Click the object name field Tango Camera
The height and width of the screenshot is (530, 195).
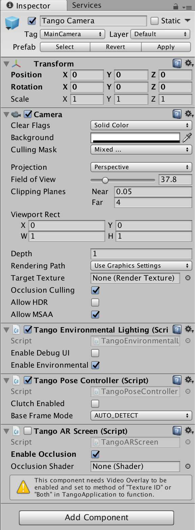point(93,21)
